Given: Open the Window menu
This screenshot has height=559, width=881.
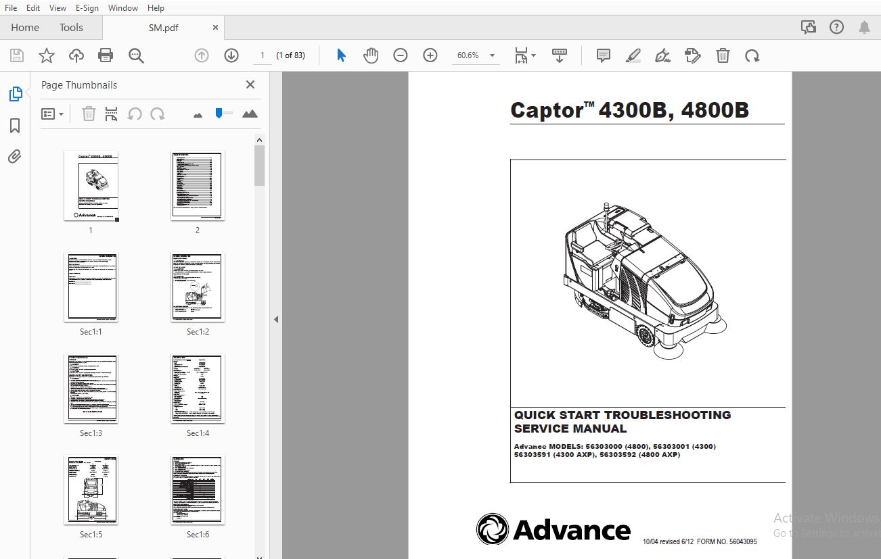Looking at the screenshot, I should tap(123, 7).
